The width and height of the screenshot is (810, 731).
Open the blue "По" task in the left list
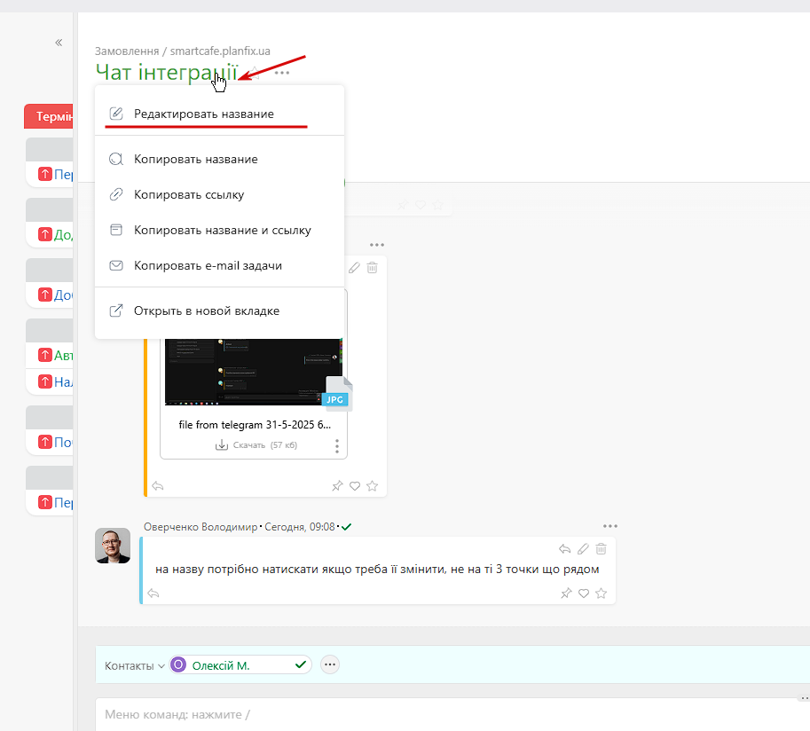point(63,442)
